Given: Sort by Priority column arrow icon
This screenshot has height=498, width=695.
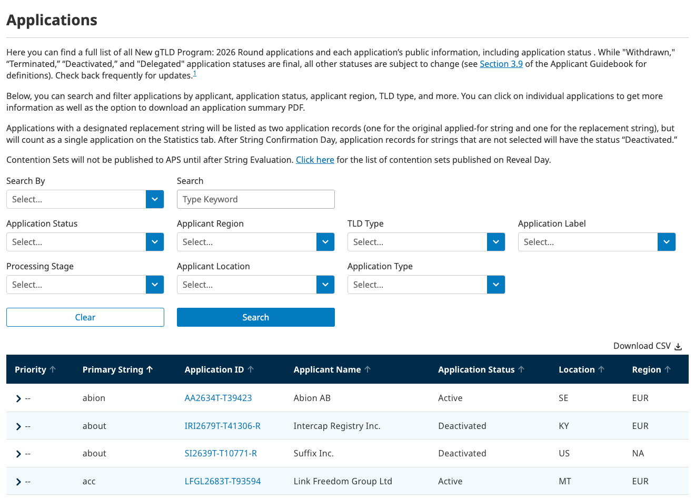Looking at the screenshot, I should pos(53,369).
